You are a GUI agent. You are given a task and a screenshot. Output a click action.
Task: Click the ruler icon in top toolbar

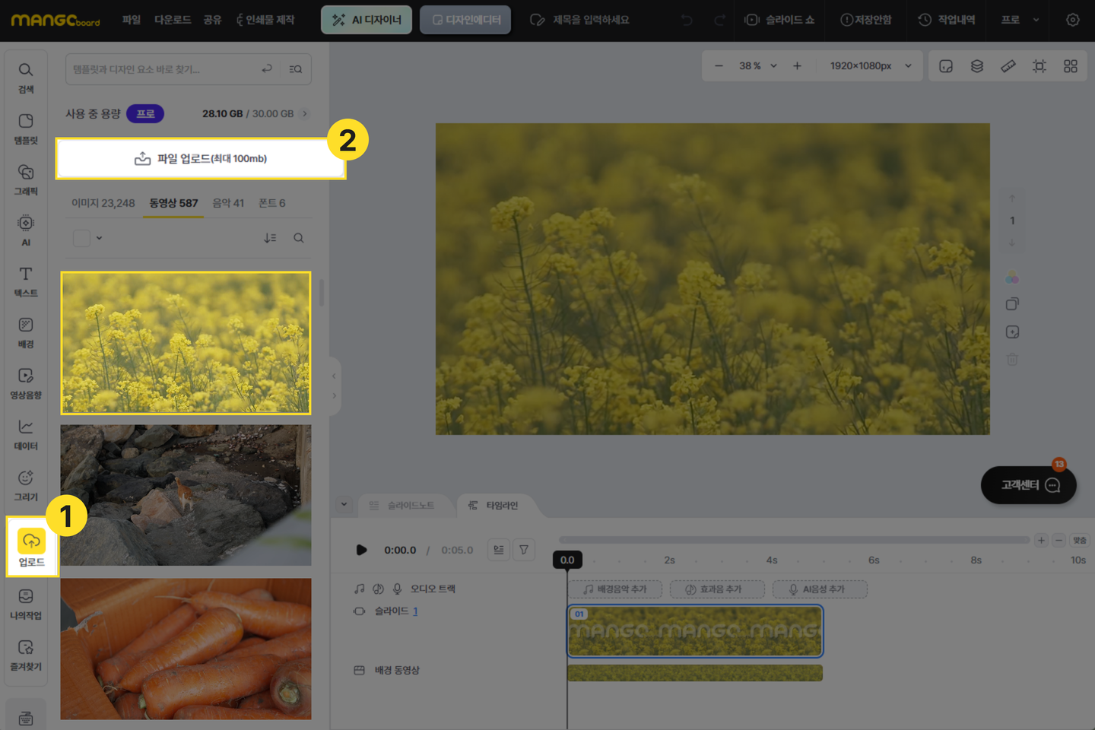[x=1008, y=66]
